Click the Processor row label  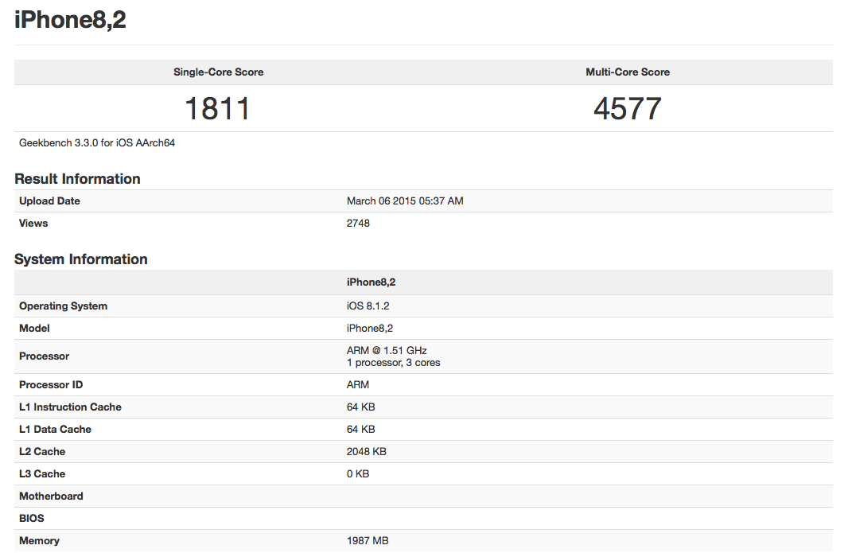44,356
